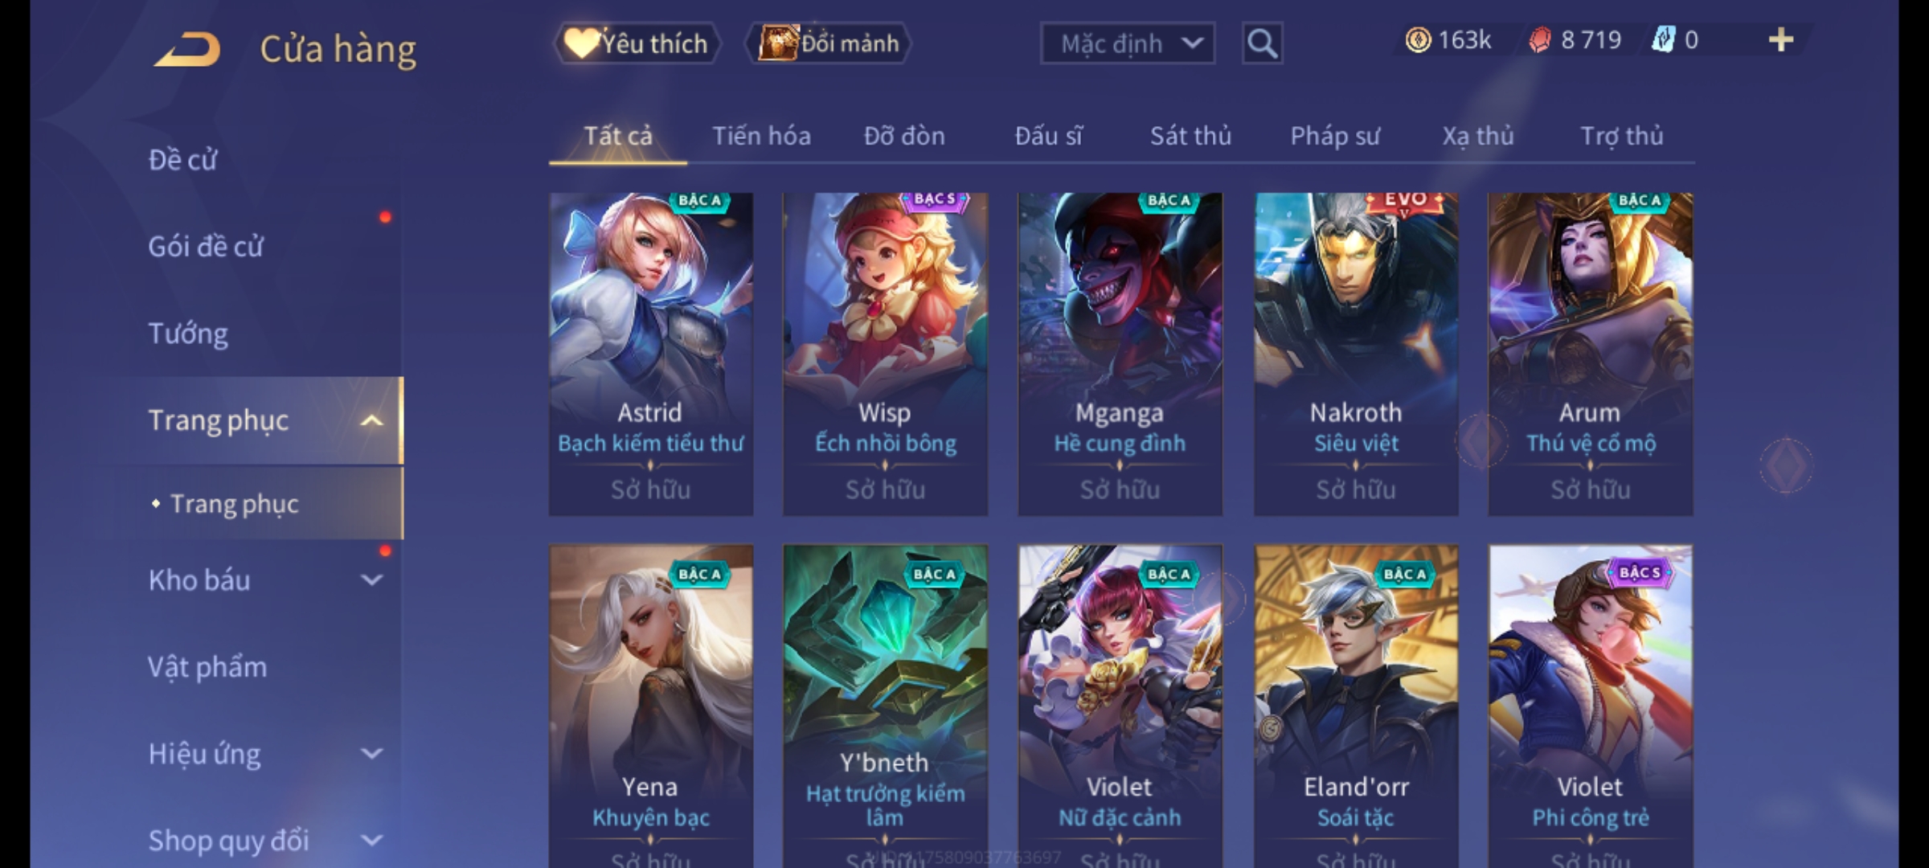Tap the red gem currency icon
This screenshot has height=868, width=1929.
pyautogui.click(x=1539, y=40)
